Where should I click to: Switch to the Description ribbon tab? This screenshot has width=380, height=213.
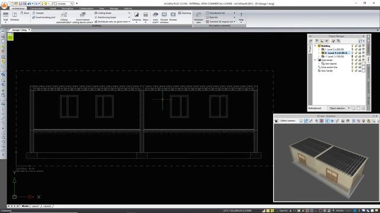point(68,8)
